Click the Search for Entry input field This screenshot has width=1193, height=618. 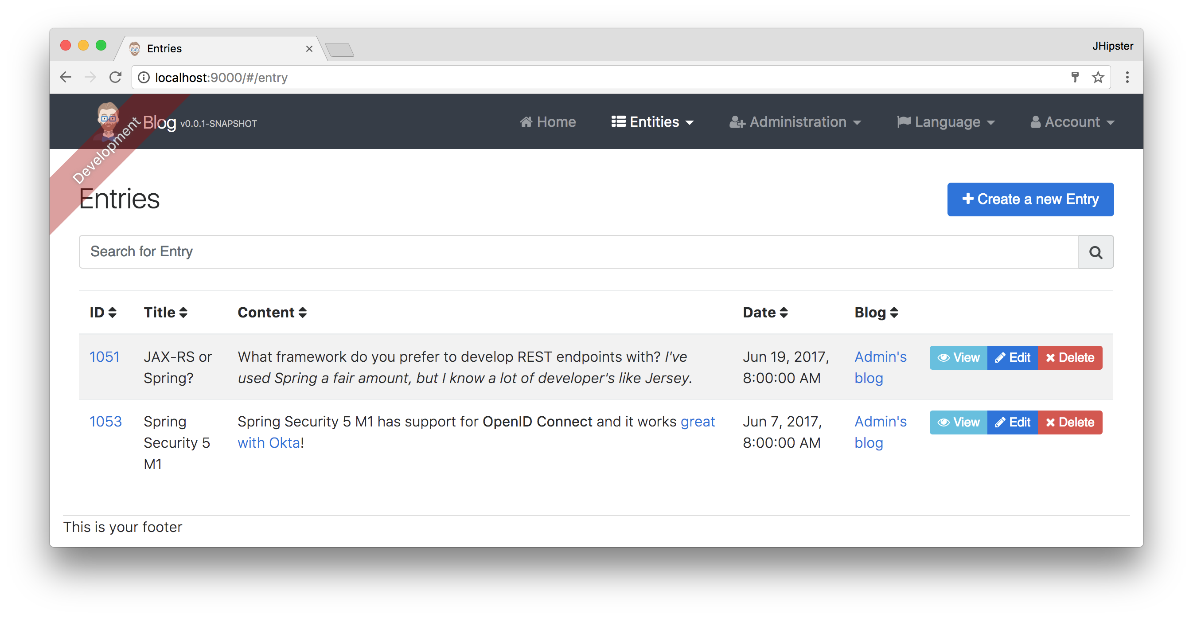(x=579, y=252)
